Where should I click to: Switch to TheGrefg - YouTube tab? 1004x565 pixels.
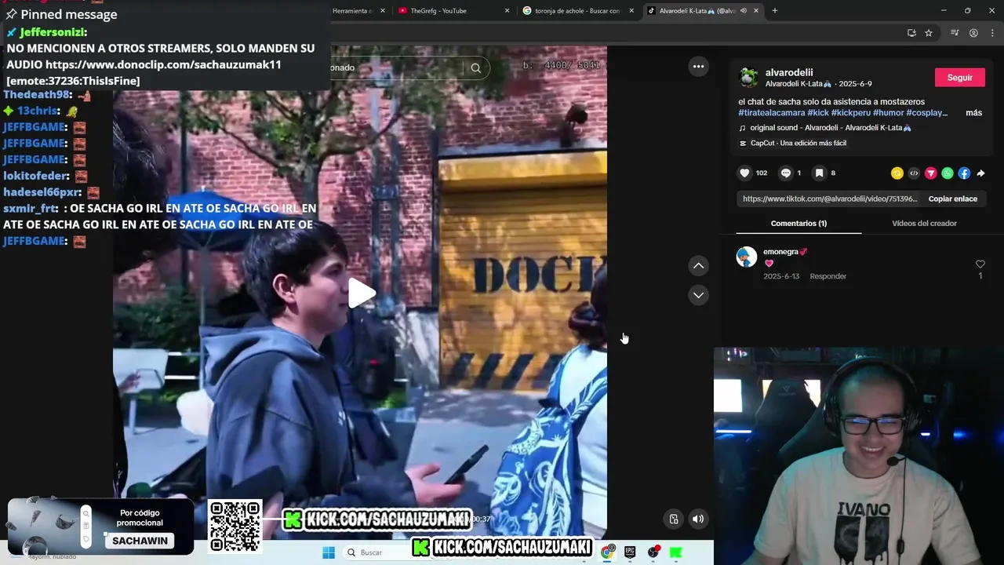click(454, 11)
